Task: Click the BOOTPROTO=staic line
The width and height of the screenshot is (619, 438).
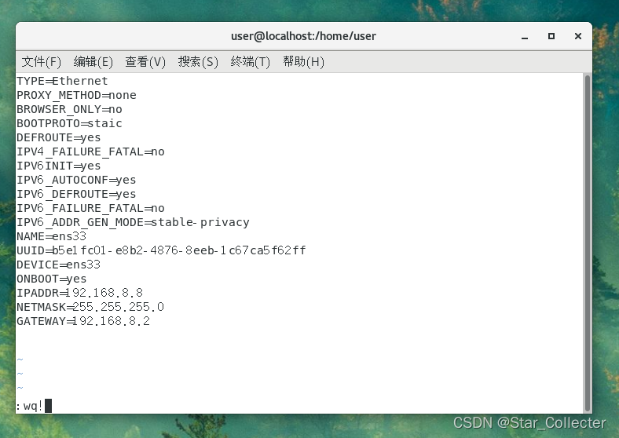Action: coord(69,123)
